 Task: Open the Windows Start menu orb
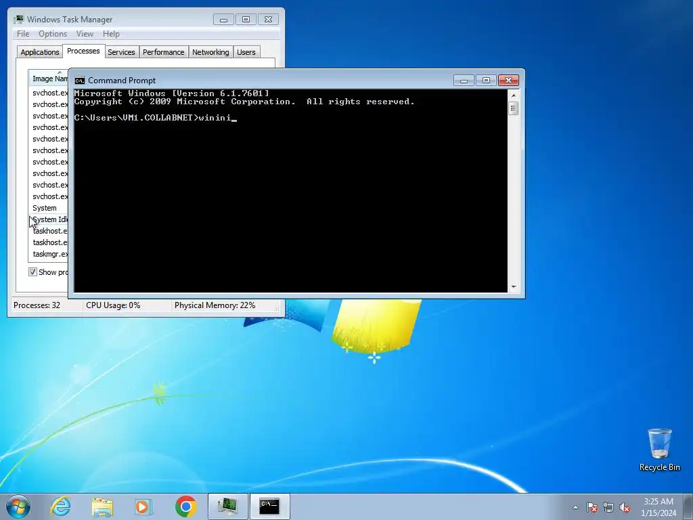pyautogui.click(x=18, y=506)
